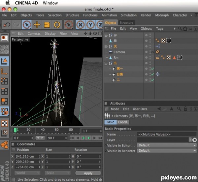This screenshot has height=182, width=198.
Task: Toggle the enable checkmark on 日亮 light
Action: point(153,74)
